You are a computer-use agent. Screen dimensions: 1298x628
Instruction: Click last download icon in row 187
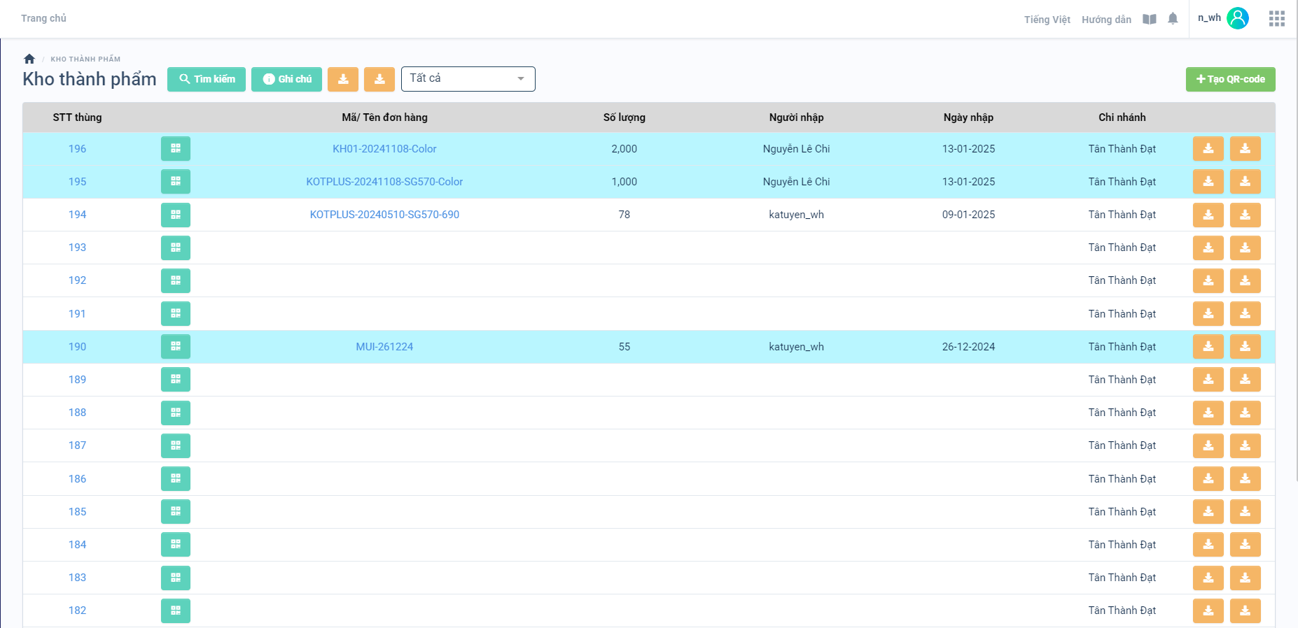[x=1245, y=445]
